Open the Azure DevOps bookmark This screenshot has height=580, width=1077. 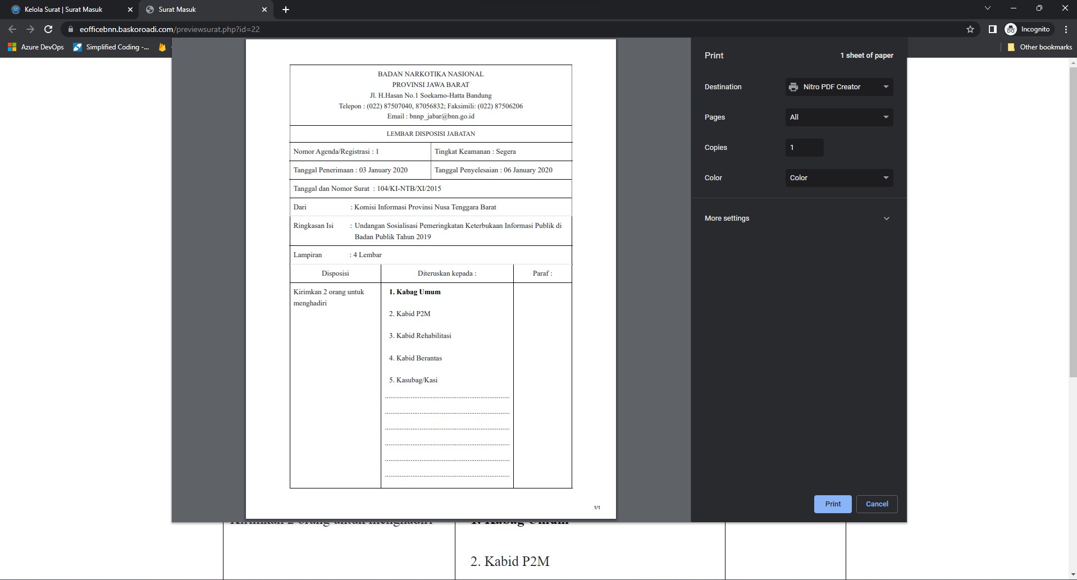click(36, 47)
